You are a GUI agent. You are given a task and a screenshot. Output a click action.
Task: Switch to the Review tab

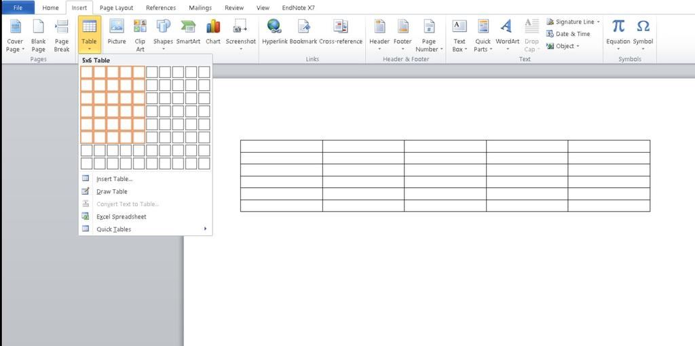coord(234,7)
